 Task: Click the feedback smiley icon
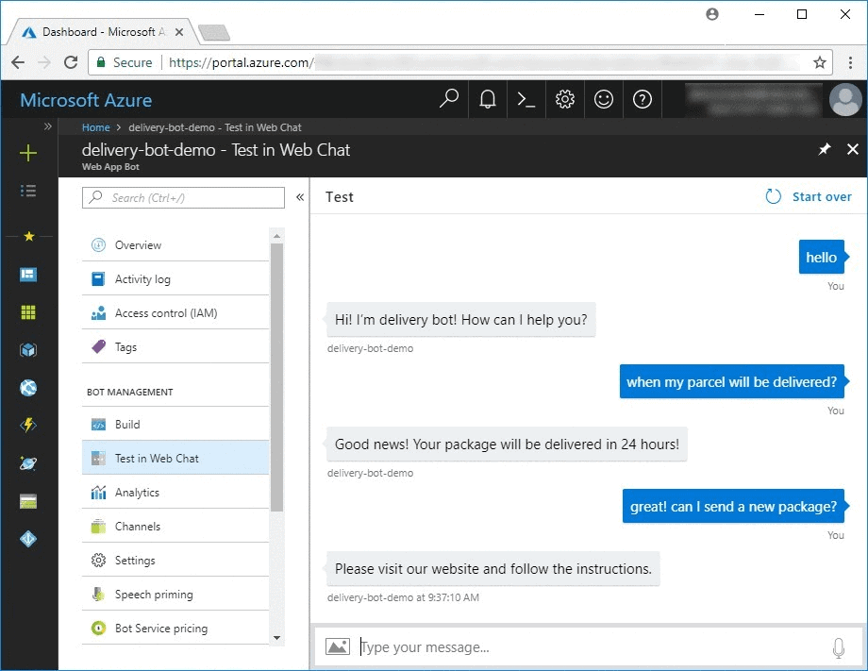click(604, 99)
